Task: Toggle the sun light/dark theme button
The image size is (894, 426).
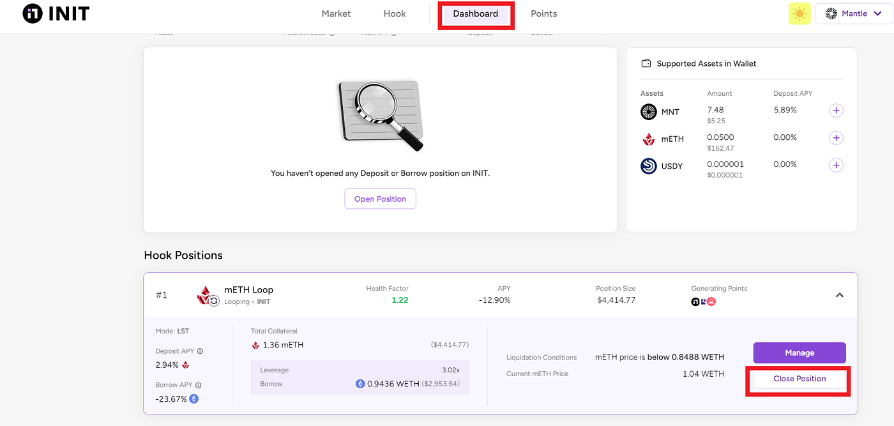Action: click(x=799, y=13)
